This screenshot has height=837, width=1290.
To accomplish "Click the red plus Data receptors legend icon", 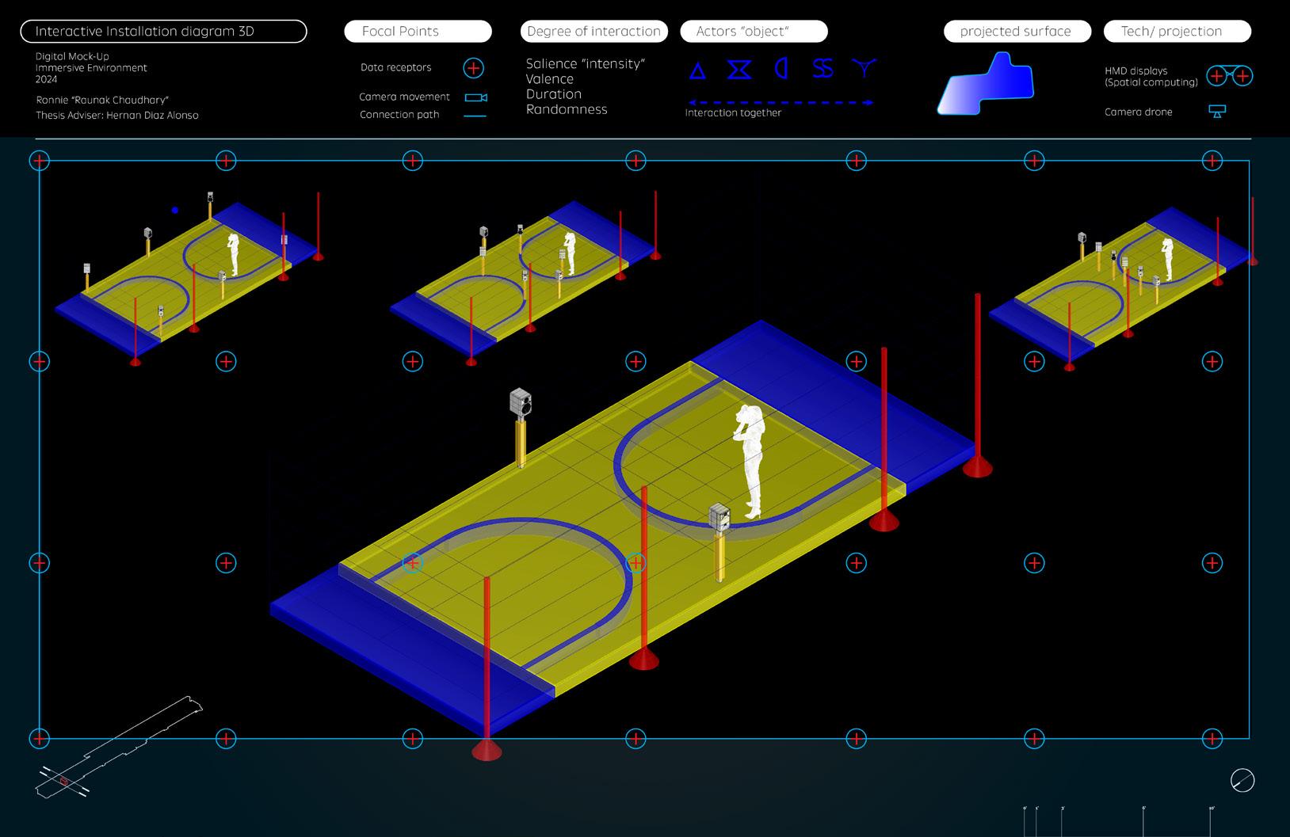I will point(473,68).
